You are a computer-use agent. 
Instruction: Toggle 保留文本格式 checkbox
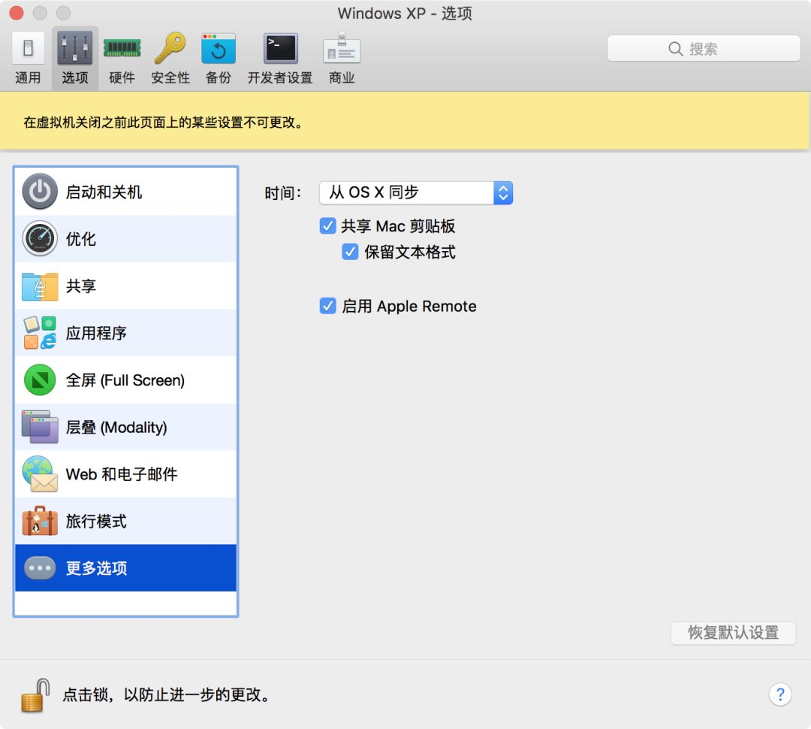coord(350,252)
